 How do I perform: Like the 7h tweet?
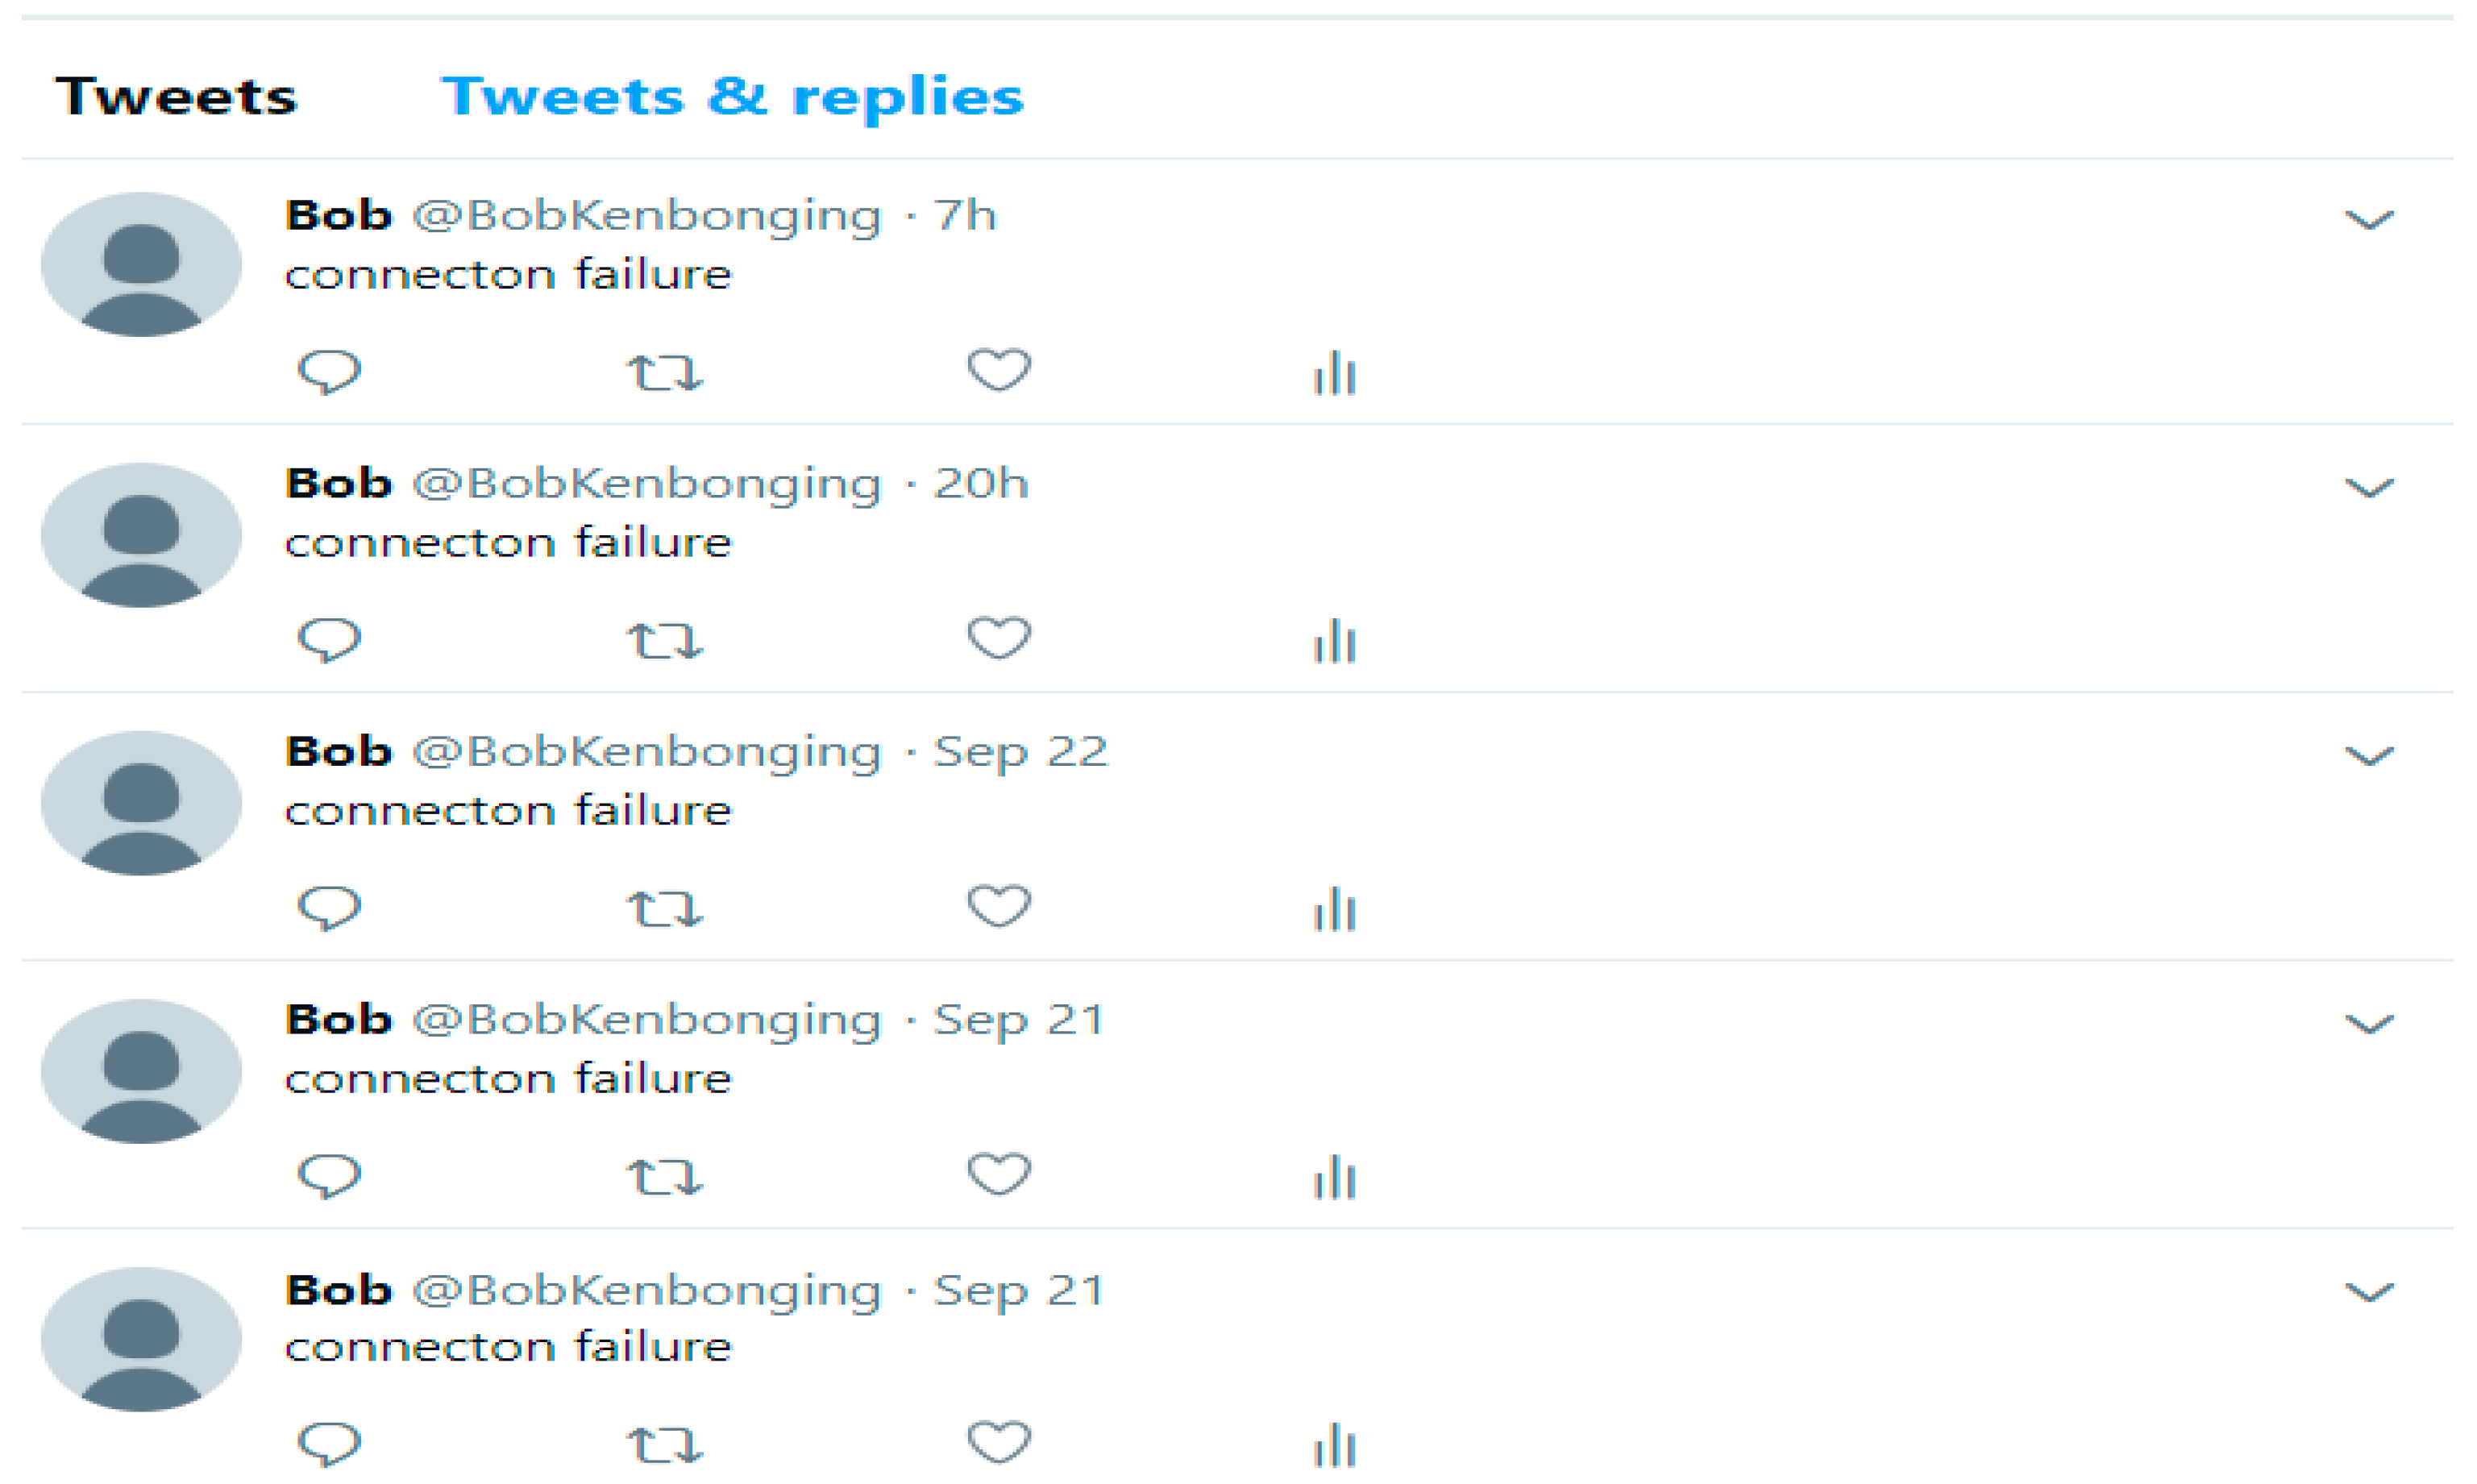[999, 370]
